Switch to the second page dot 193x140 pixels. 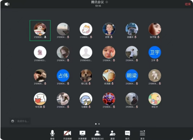99,124
